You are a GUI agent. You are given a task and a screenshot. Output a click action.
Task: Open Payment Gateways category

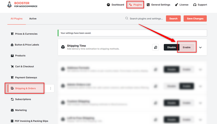24,78
